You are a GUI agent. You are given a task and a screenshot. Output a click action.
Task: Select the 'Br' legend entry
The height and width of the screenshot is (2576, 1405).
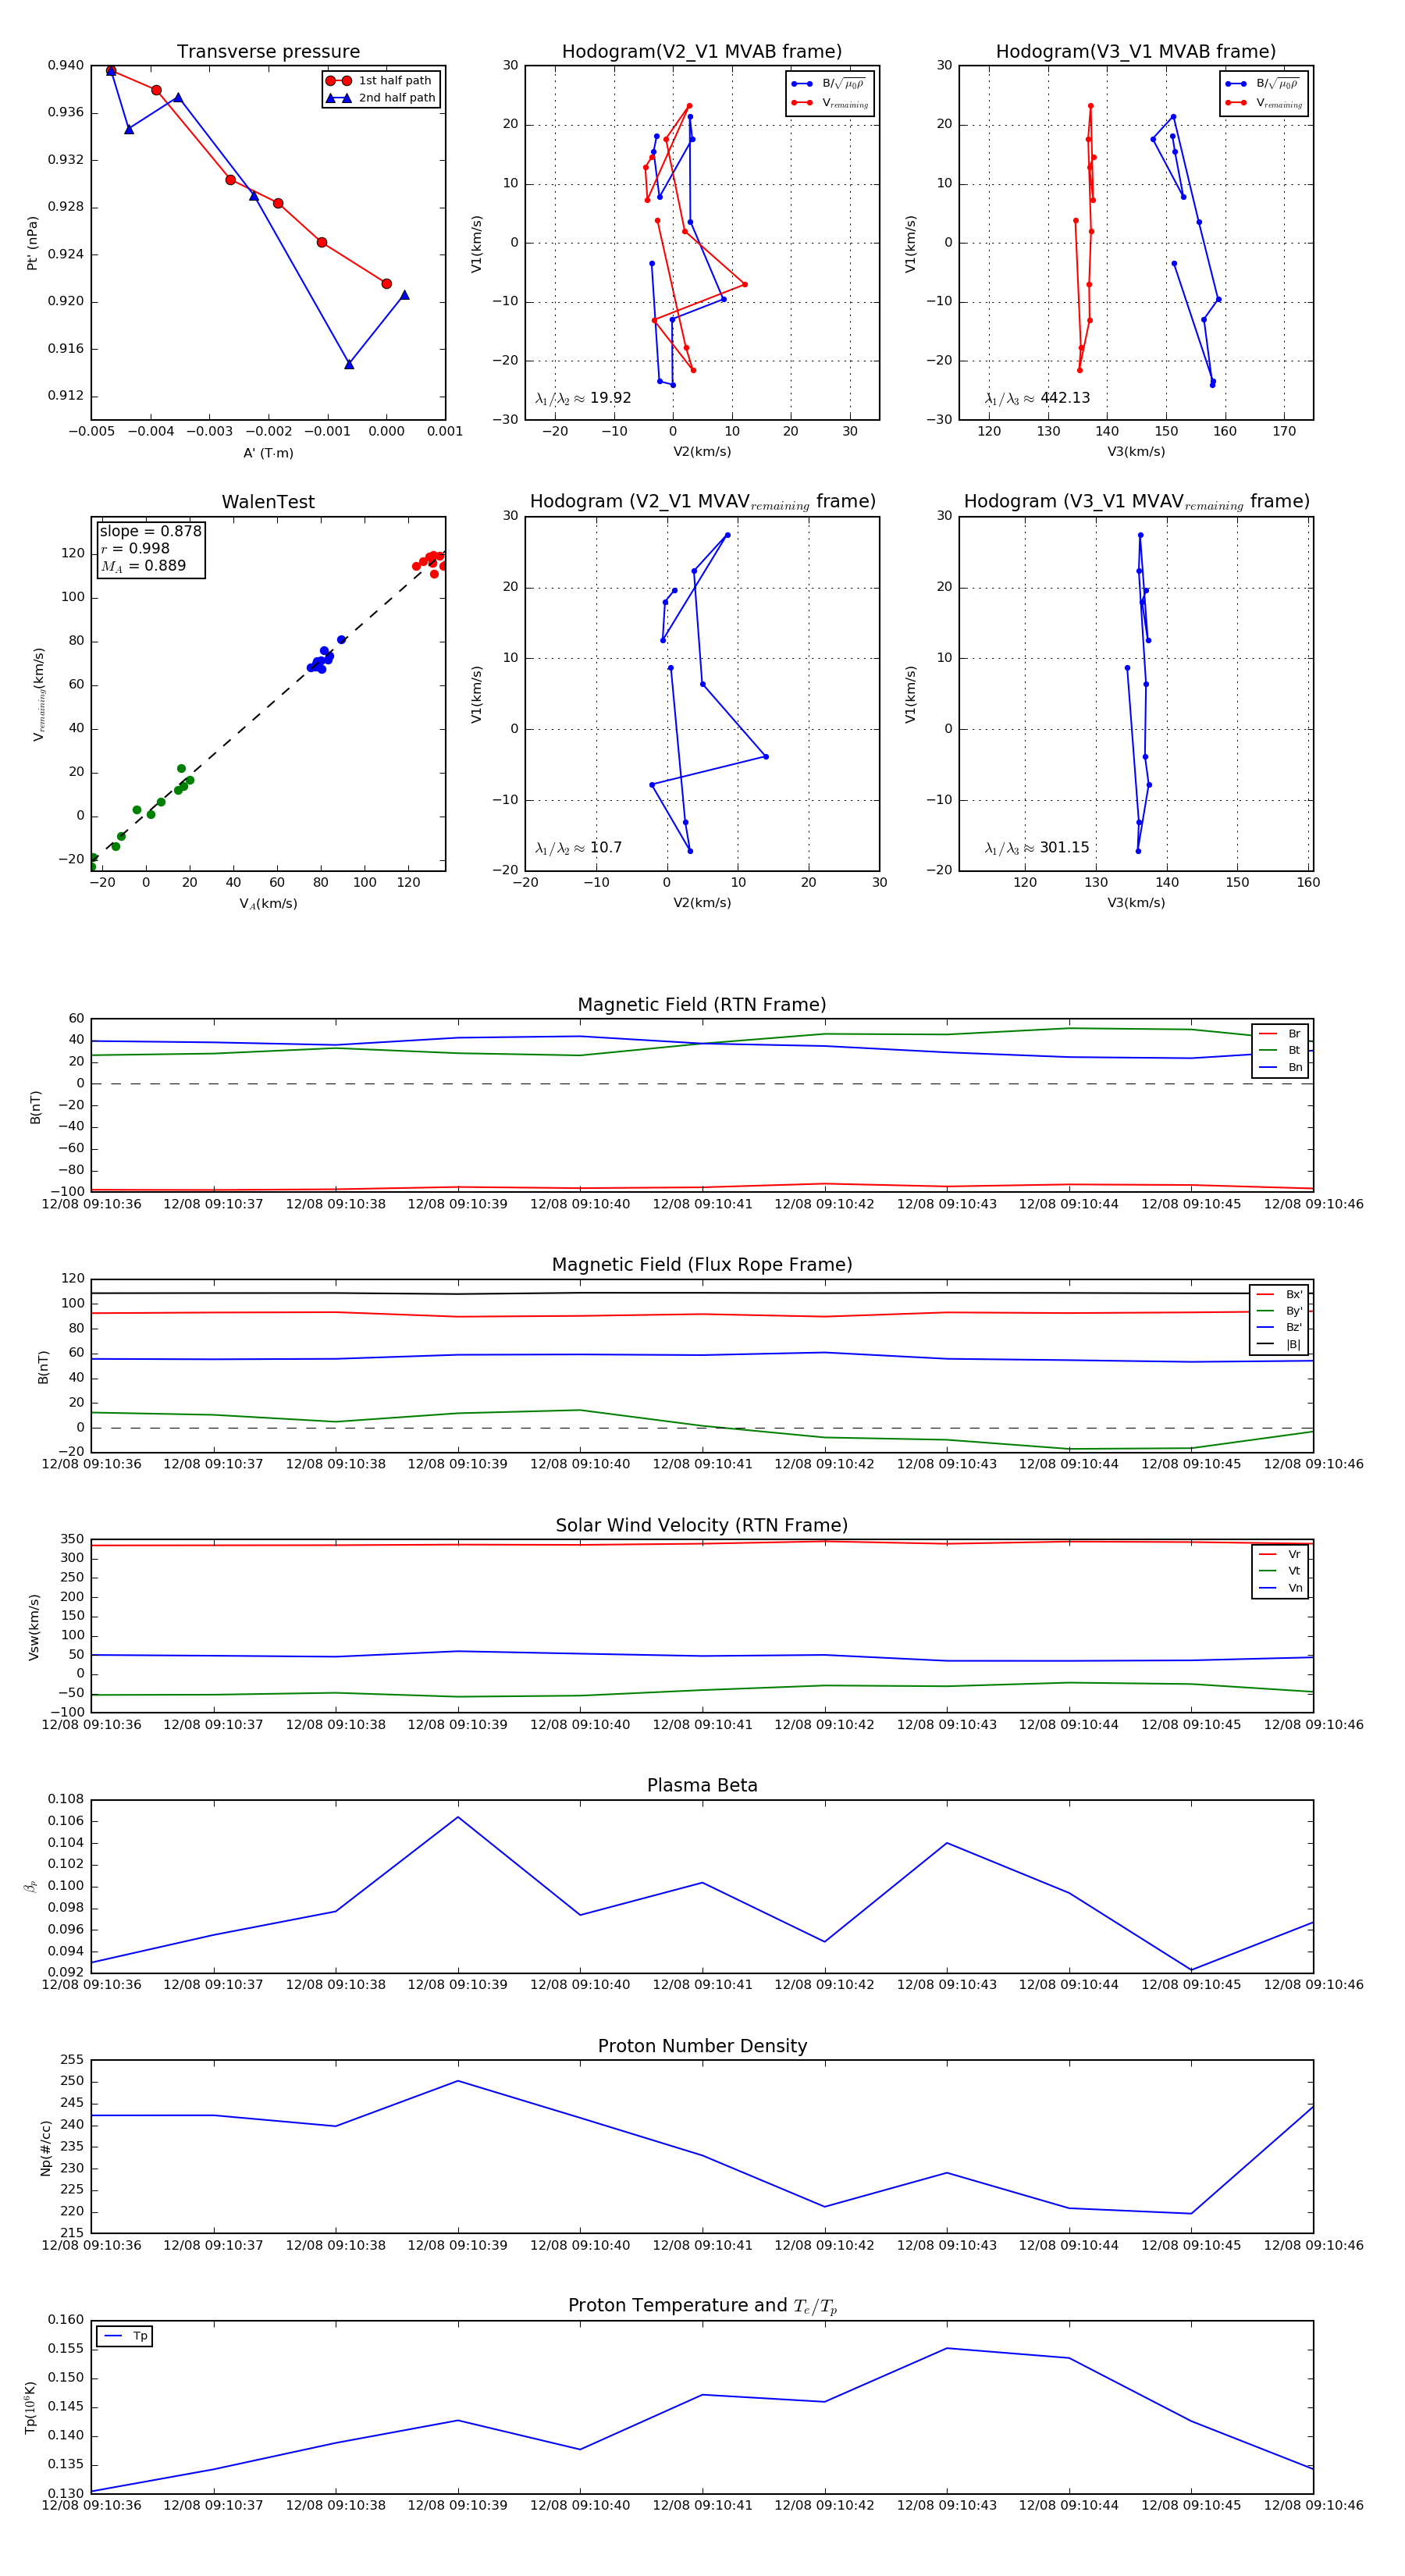click(x=1280, y=1034)
